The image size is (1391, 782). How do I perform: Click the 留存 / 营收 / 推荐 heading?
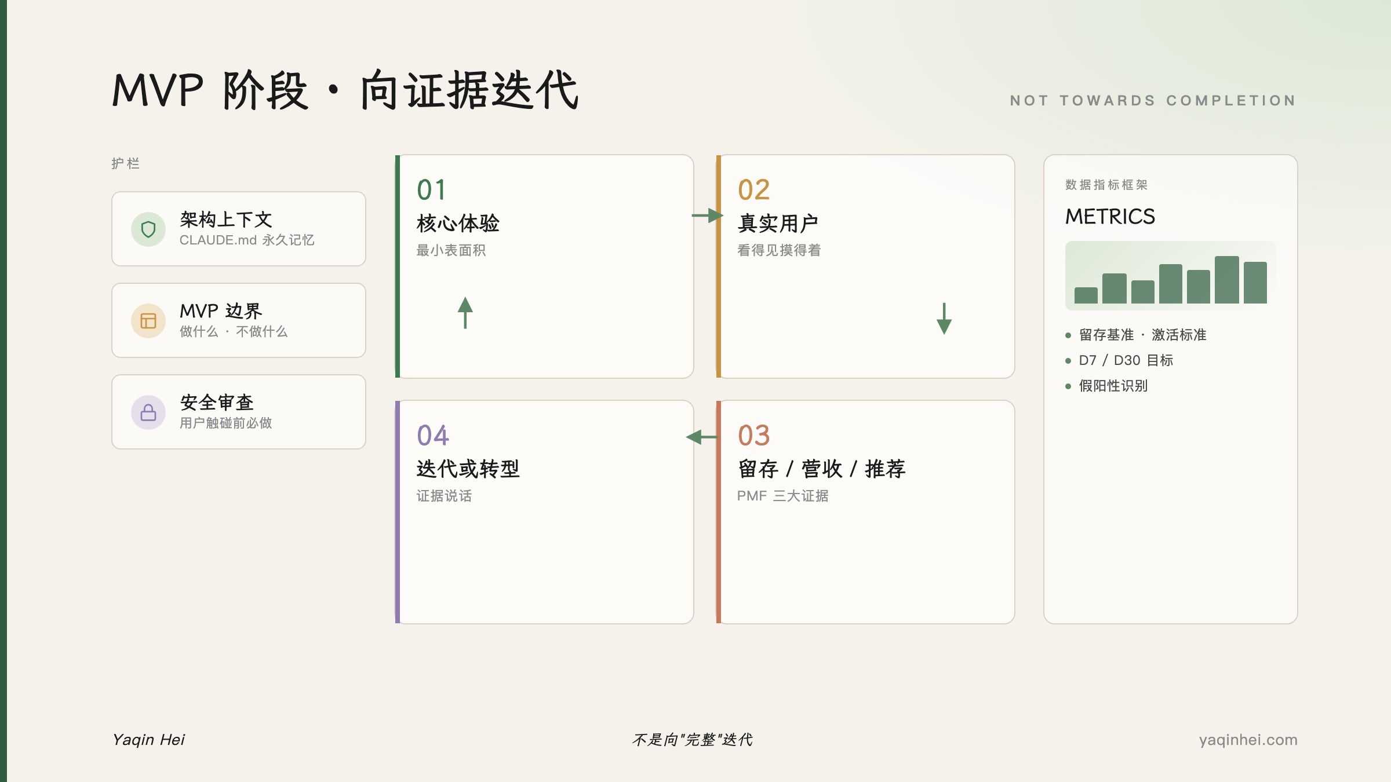pos(821,469)
